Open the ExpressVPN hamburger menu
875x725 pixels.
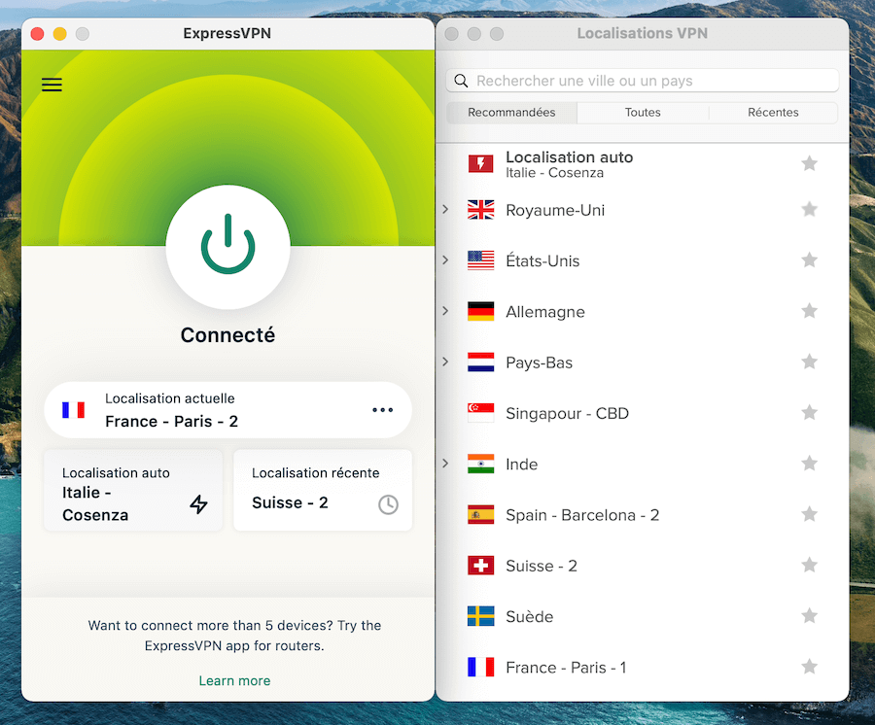point(52,85)
